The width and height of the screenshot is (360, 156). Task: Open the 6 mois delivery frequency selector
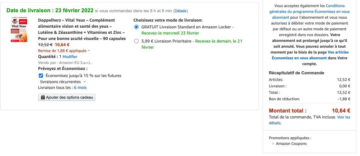pyautogui.click(x=80, y=87)
